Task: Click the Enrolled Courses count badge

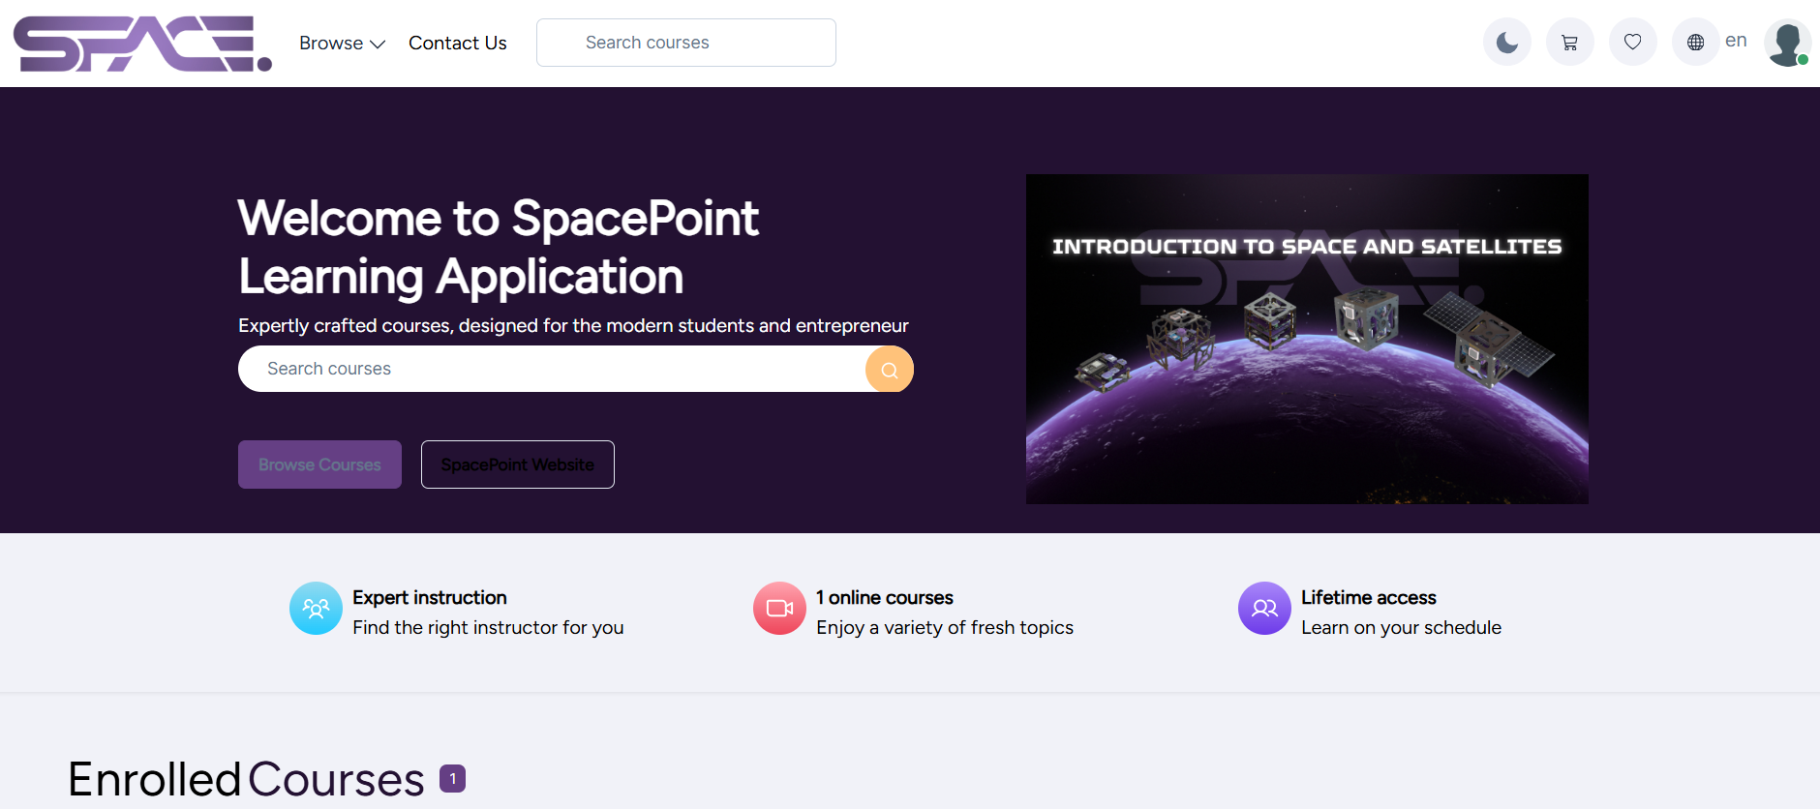Action: coord(452,779)
